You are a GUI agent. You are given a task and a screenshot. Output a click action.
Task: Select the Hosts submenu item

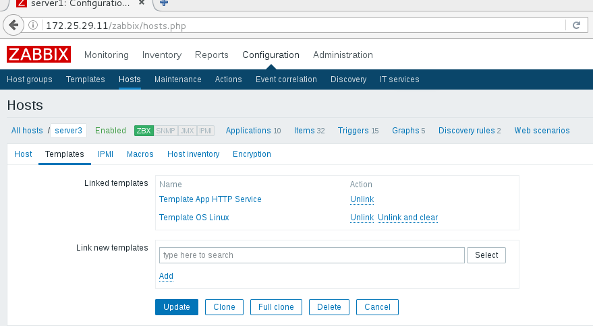pos(130,79)
